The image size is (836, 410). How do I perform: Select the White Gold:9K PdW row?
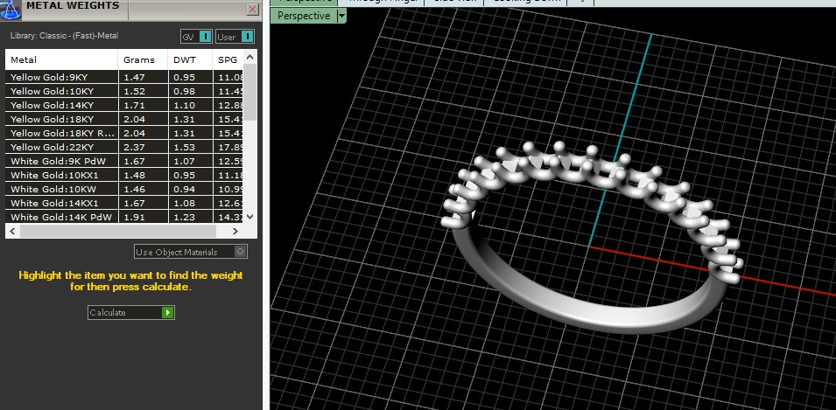pyautogui.click(x=124, y=162)
